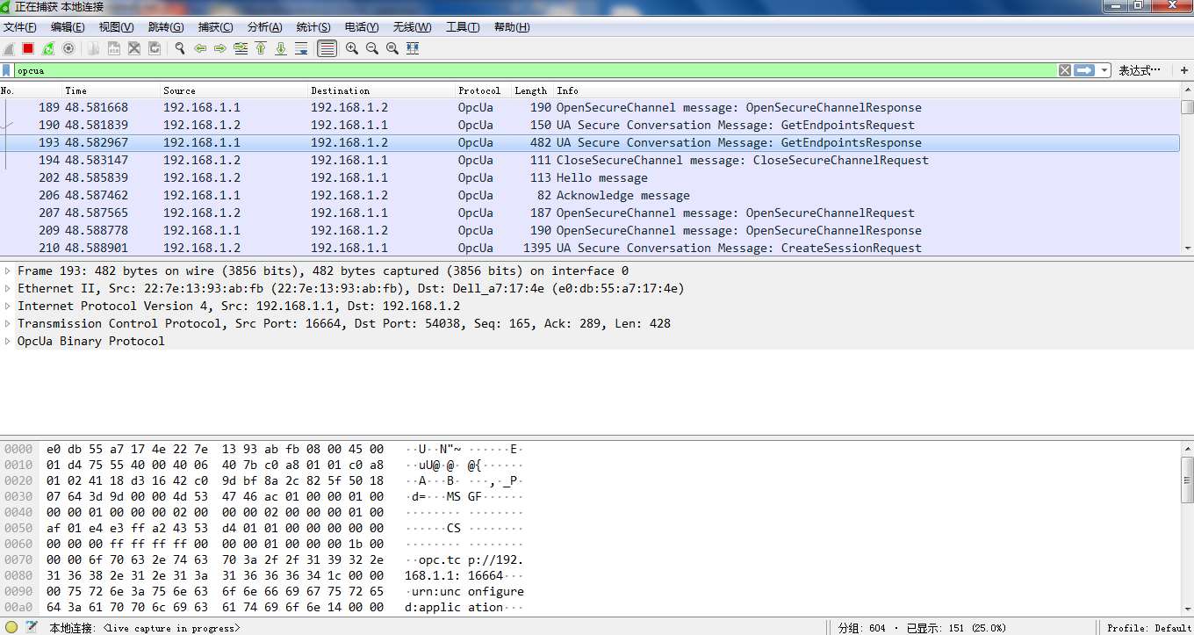
Task: Expand Internet Protocol Version 4 details
Action: point(8,306)
